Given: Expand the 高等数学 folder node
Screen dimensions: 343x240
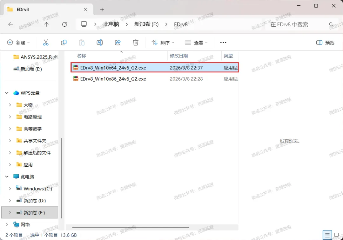Looking at the screenshot, I should [x=10, y=129].
